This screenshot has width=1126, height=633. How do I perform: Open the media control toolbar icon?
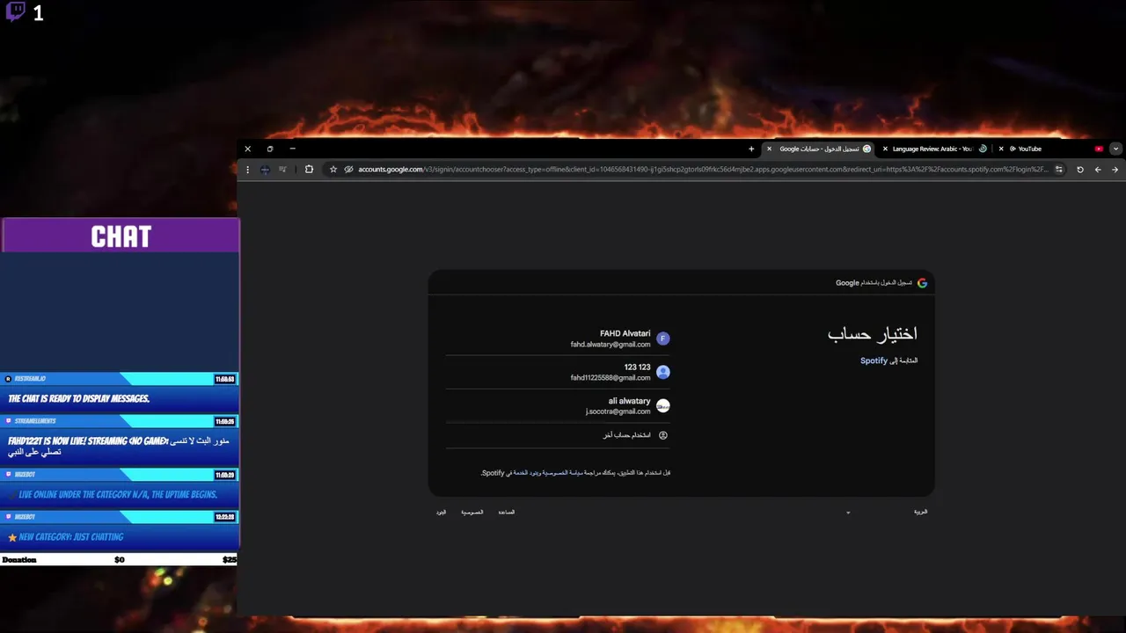282,170
